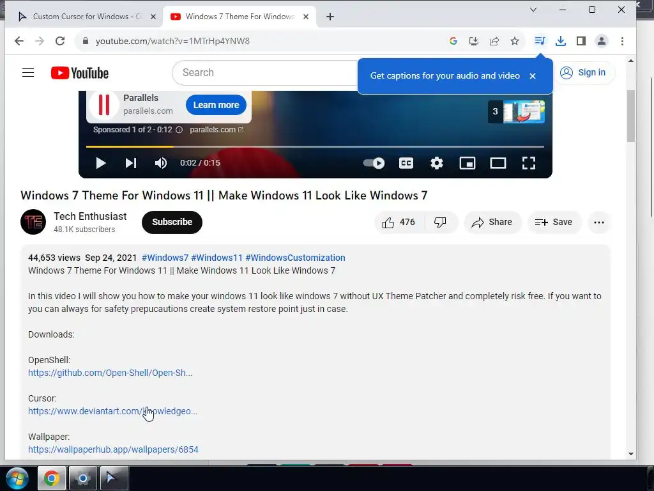Click the ad video thumbnail numbered 3
Viewport: 654px width, 491px height.
click(x=516, y=111)
